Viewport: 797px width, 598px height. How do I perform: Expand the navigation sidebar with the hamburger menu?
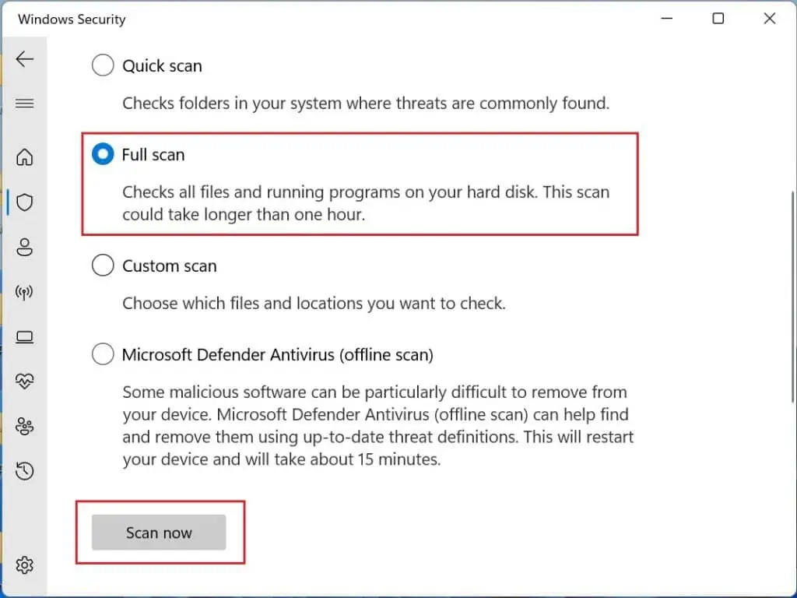pyautogui.click(x=25, y=102)
